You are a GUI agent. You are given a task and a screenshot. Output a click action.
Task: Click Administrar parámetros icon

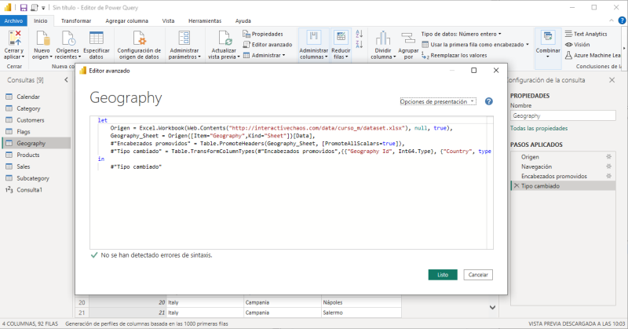(x=184, y=38)
